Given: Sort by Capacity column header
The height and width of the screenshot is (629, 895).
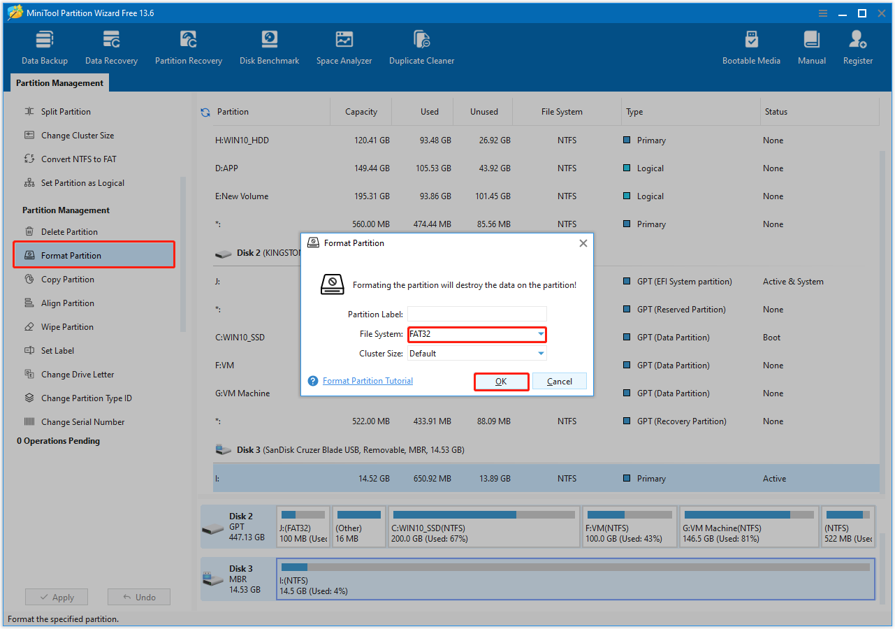Looking at the screenshot, I should pos(361,112).
